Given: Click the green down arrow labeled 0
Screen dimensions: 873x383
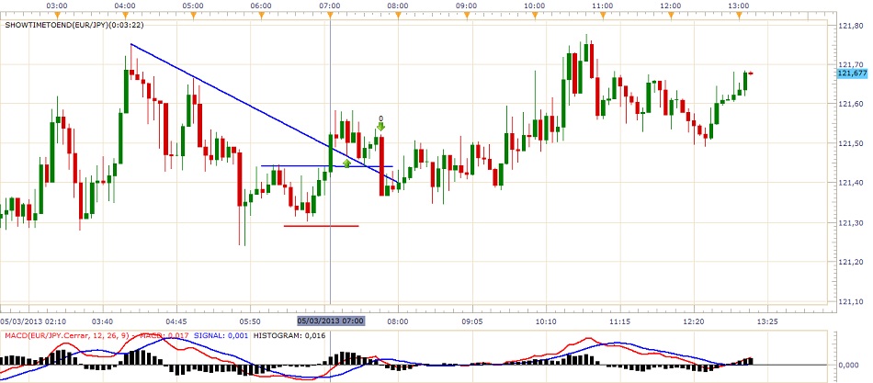Looking at the screenshot, I should point(380,128).
